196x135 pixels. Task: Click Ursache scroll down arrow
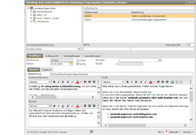click(99, 123)
